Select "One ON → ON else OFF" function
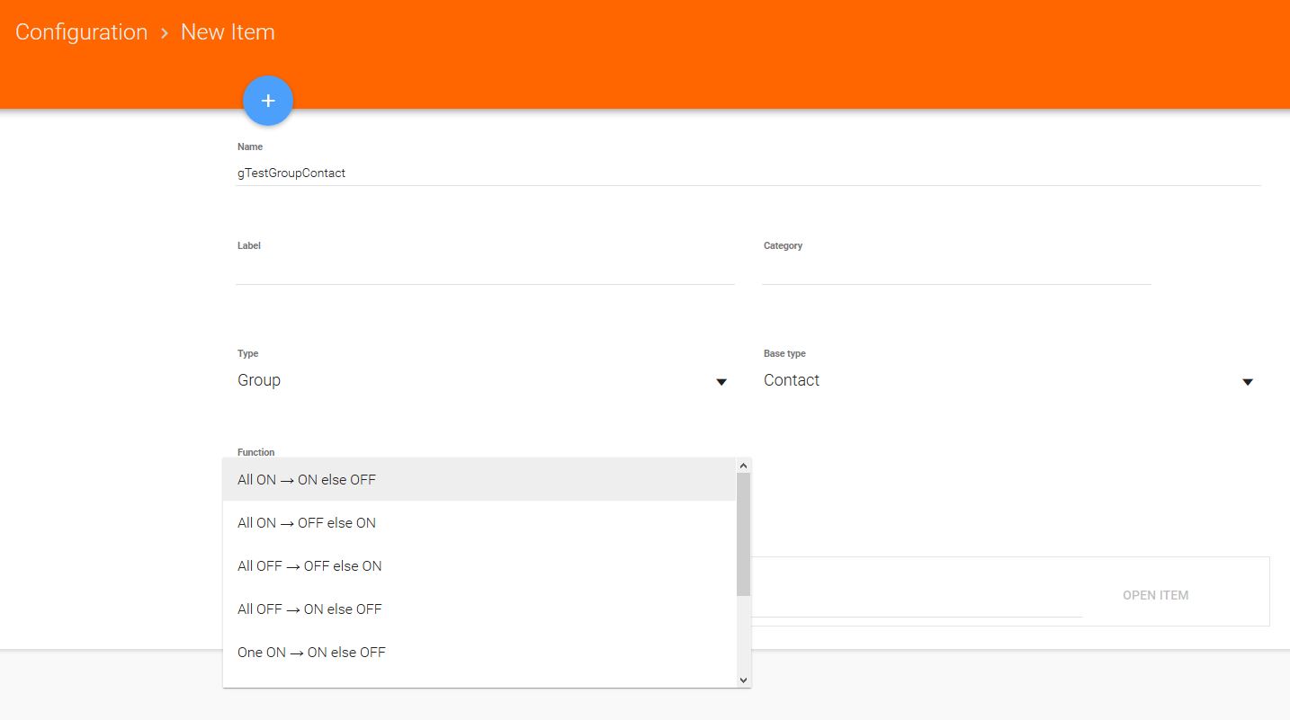Viewport: 1290px width, 720px height. coord(311,652)
